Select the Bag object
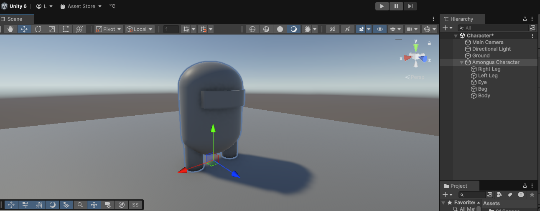Image resolution: width=540 pixels, height=211 pixels. pyautogui.click(x=483, y=89)
